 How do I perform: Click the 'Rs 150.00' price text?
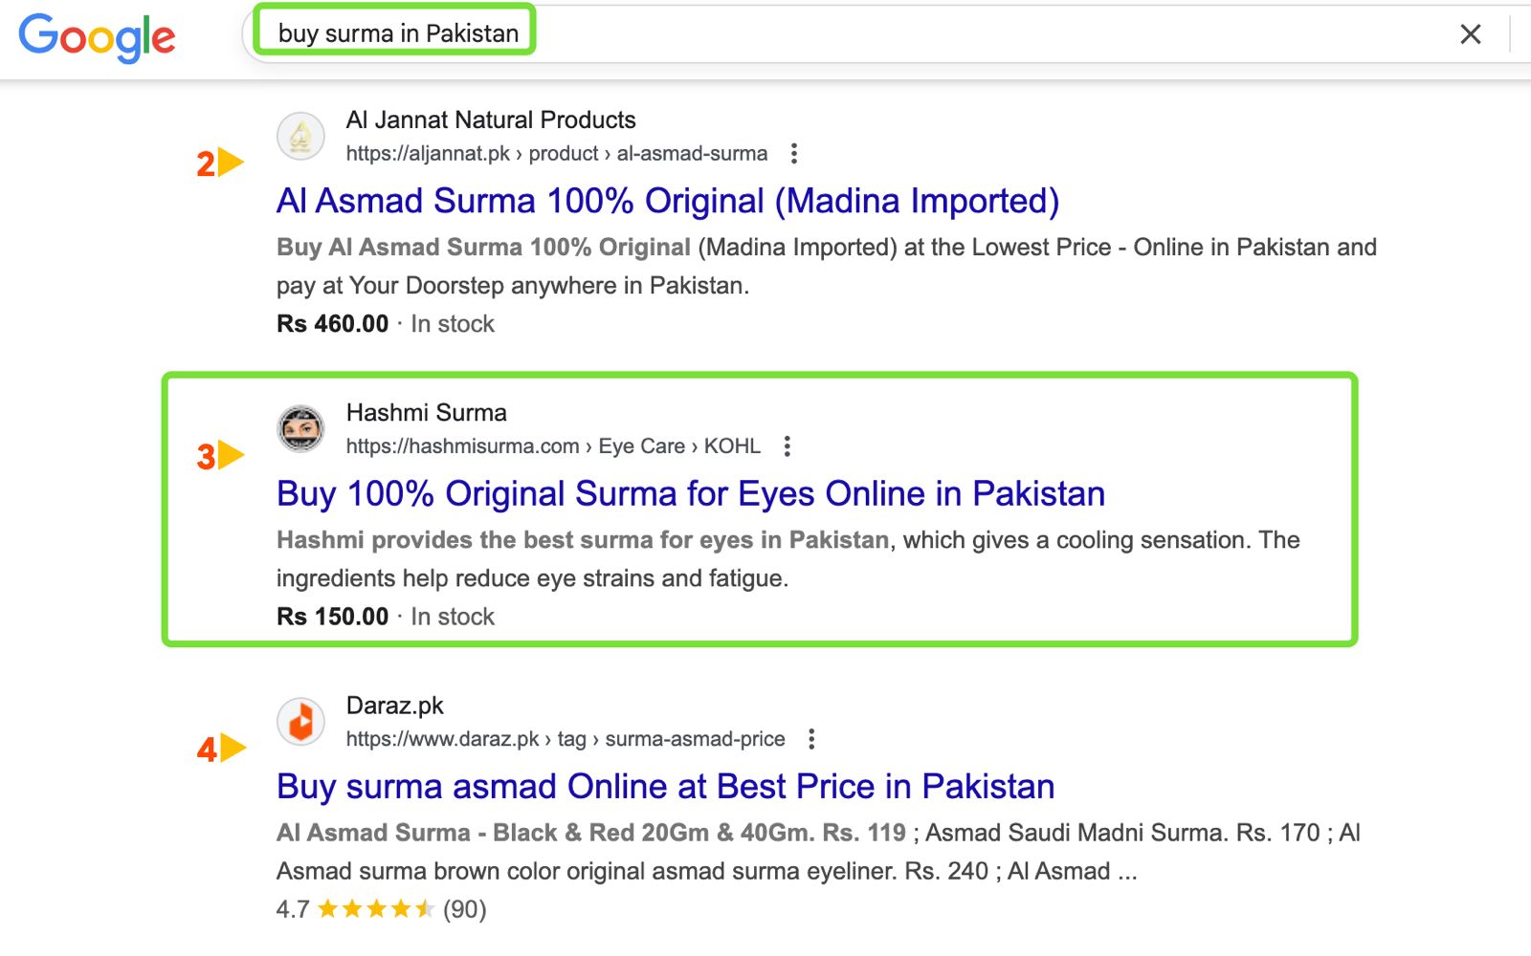pyautogui.click(x=333, y=616)
